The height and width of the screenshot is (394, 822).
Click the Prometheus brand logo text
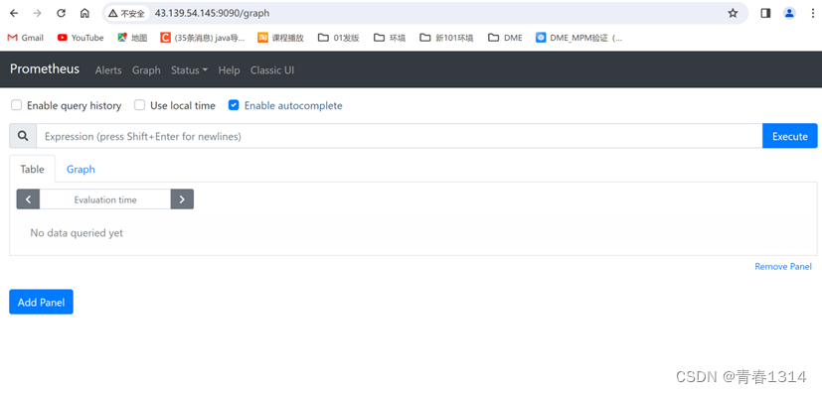(45, 69)
